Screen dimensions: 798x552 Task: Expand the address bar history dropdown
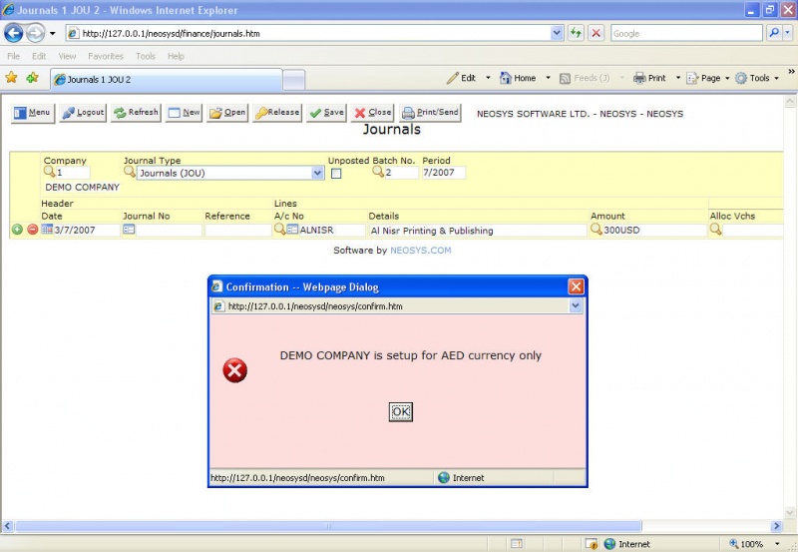[557, 33]
